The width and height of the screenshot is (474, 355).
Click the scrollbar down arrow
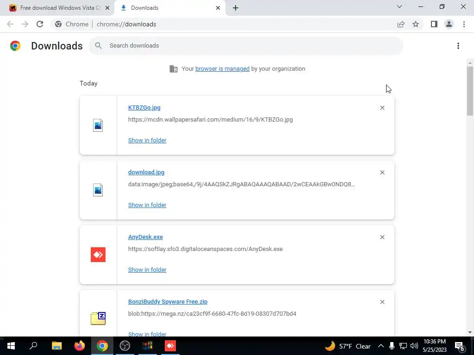pos(470,332)
